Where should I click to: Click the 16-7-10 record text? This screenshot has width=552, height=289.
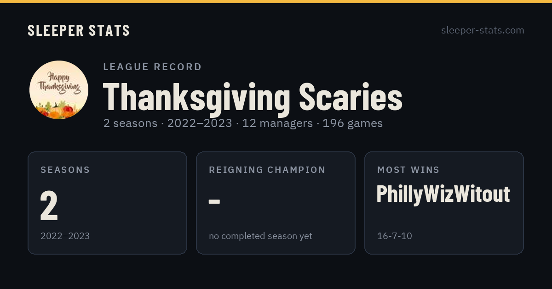click(x=395, y=236)
